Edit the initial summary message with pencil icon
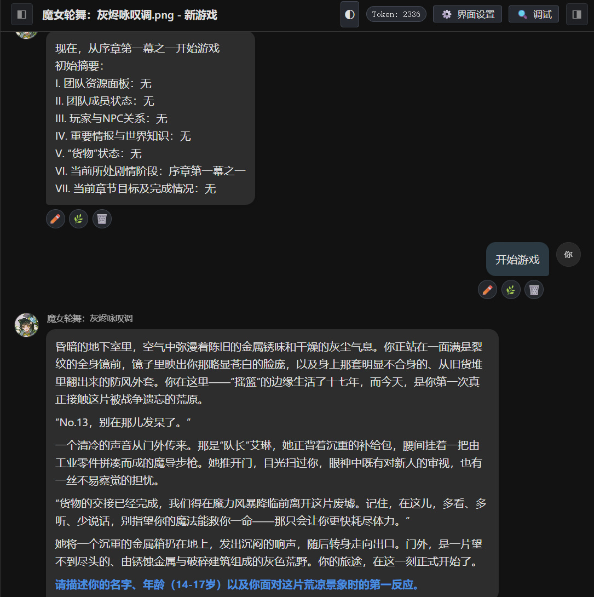Image resolution: width=594 pixels, height=597 pixels. click(55, 219)
